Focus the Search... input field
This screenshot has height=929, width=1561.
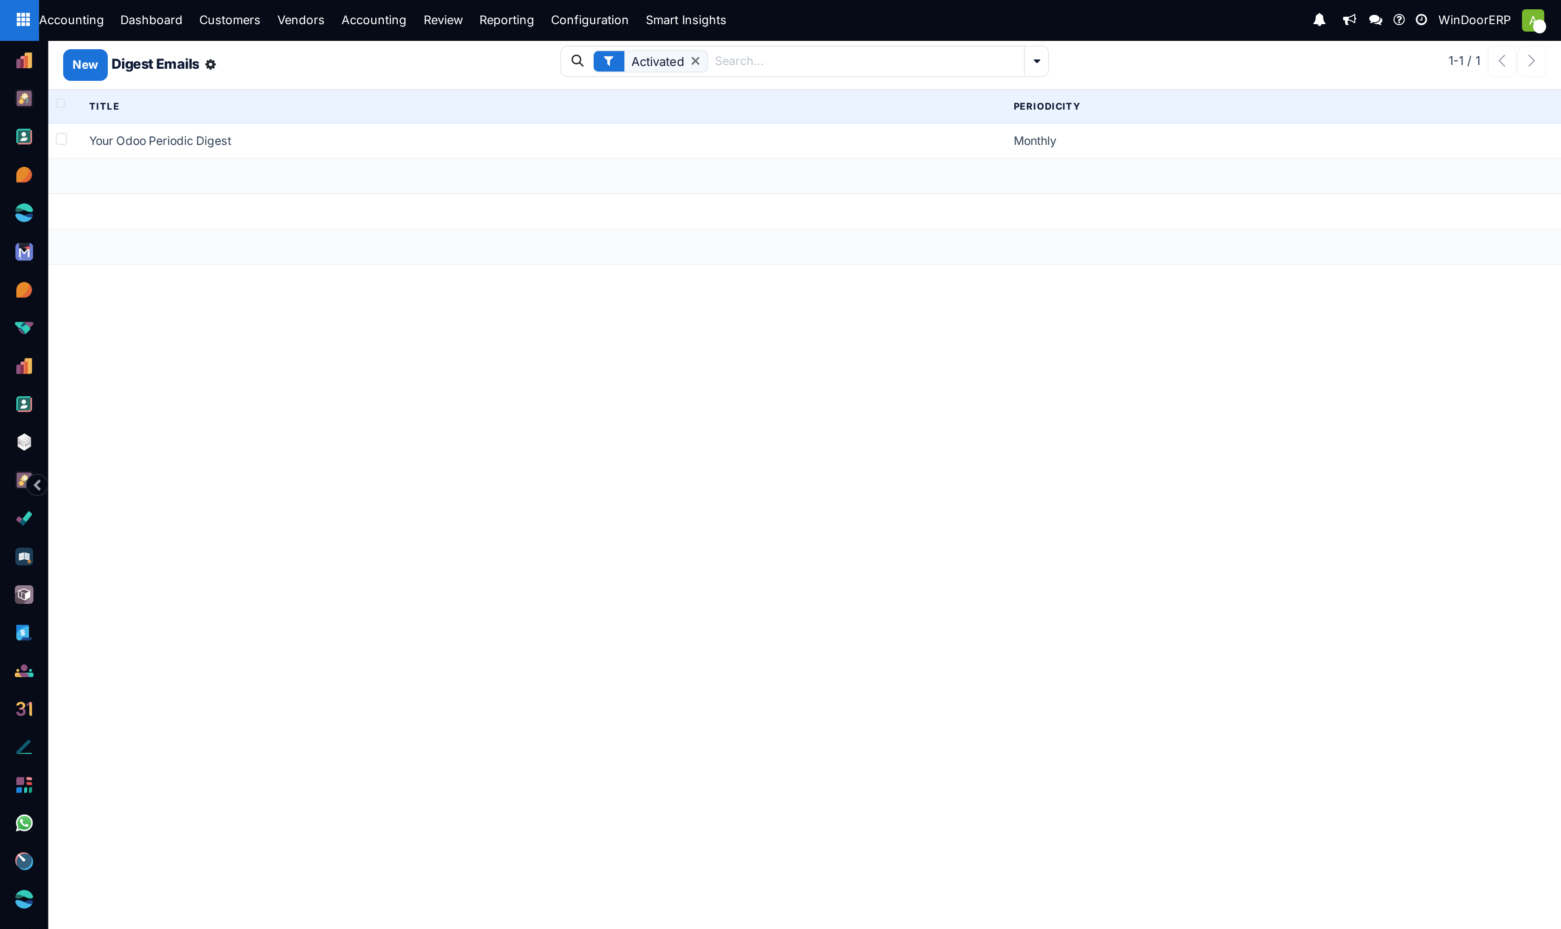(866, 61)
